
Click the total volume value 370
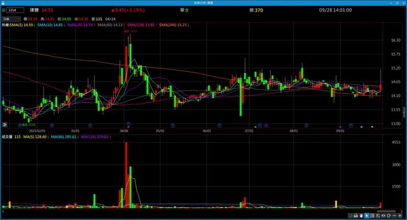point(259,10)
